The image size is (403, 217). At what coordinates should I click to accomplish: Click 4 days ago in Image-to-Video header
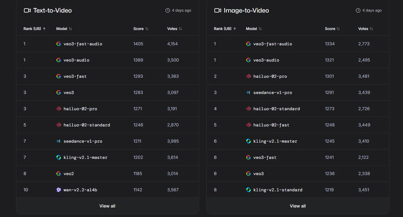[x=372, y=10]
